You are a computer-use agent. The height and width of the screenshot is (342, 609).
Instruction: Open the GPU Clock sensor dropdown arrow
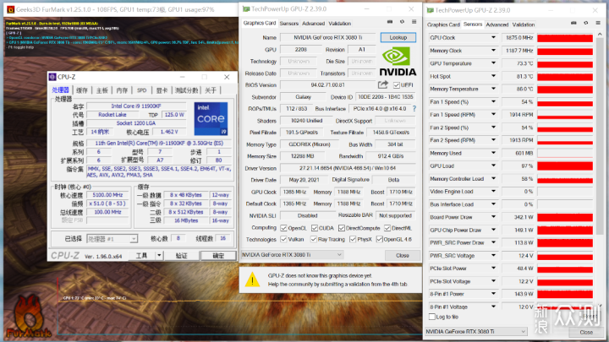(x=493, y=38)
